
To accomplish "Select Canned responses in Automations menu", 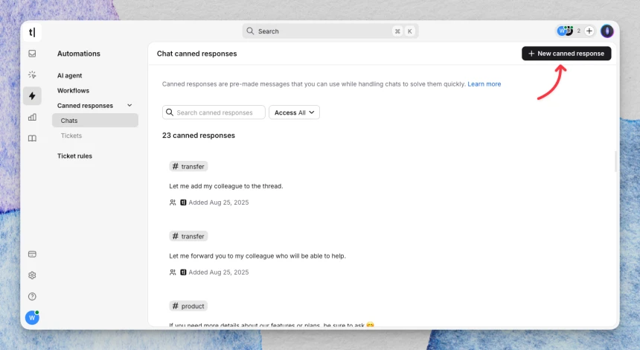I will (x=85, y=106).
